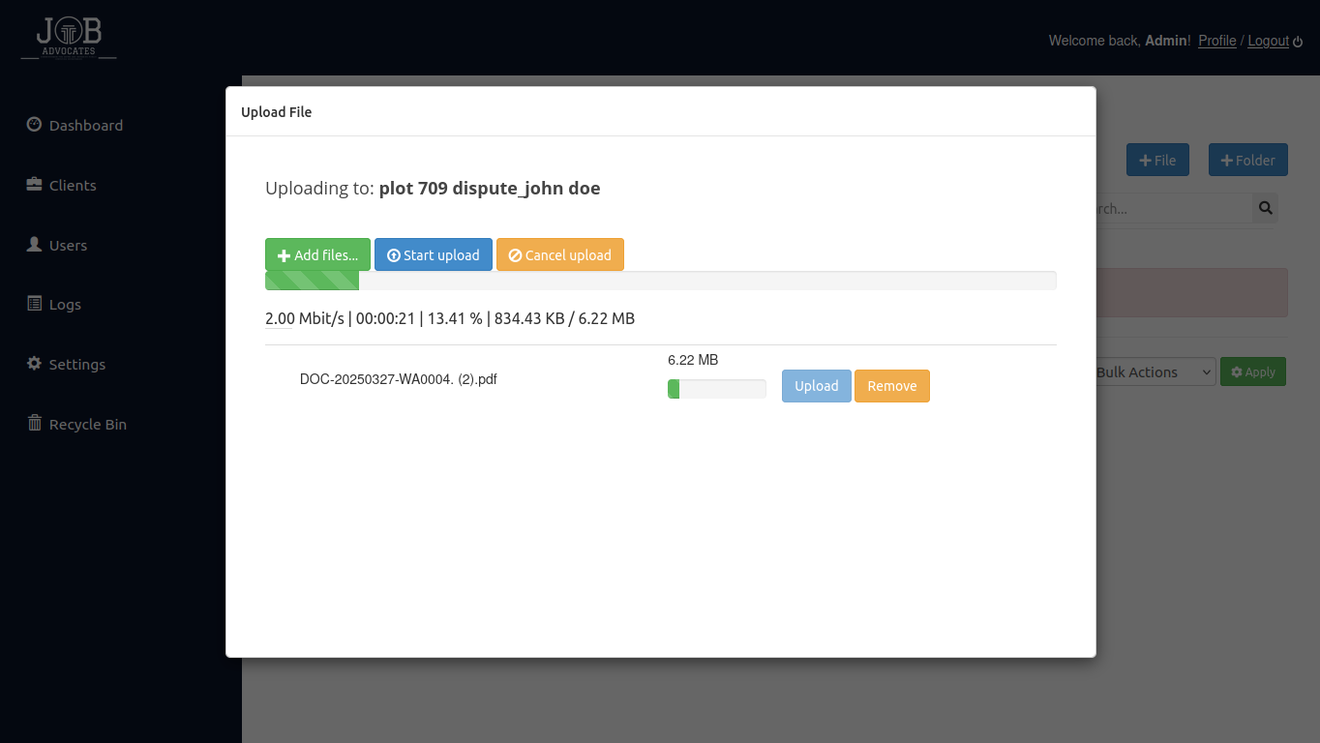Image resolution: width=1320 pixels, height=743 pixels.
Task: Click the Recycle Bin trash icon
Action: (x=34, y=424)
